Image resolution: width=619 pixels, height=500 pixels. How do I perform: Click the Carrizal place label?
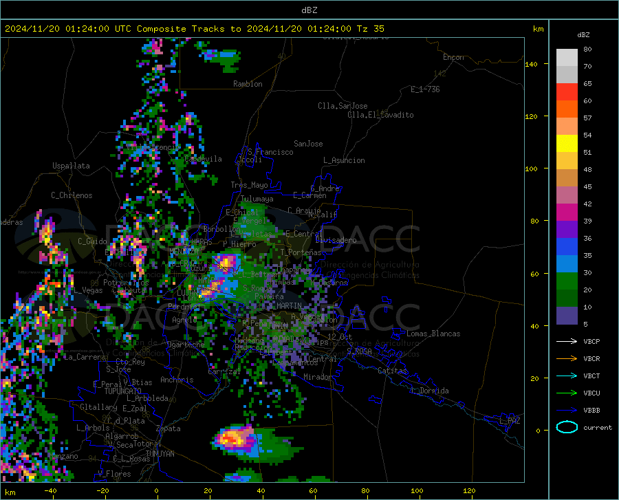(224, 371)
